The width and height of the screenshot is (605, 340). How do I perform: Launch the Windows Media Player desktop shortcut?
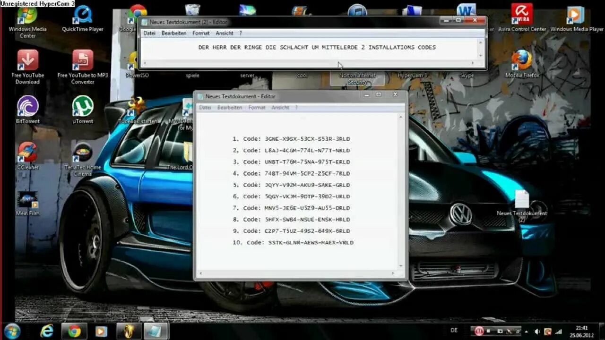(577, 19)
